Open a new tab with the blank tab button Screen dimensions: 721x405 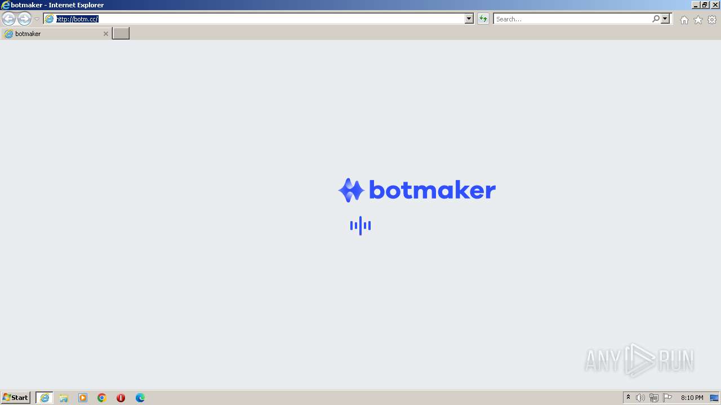pyautogui.click(x=121, y=33)
